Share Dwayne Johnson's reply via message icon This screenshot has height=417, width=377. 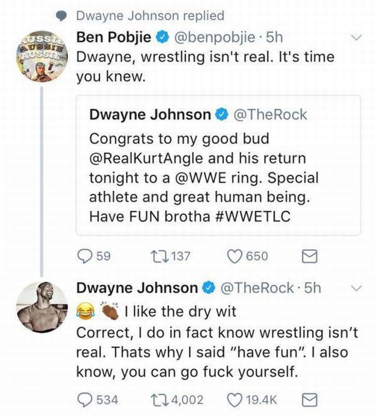click(x=309, y=401)
